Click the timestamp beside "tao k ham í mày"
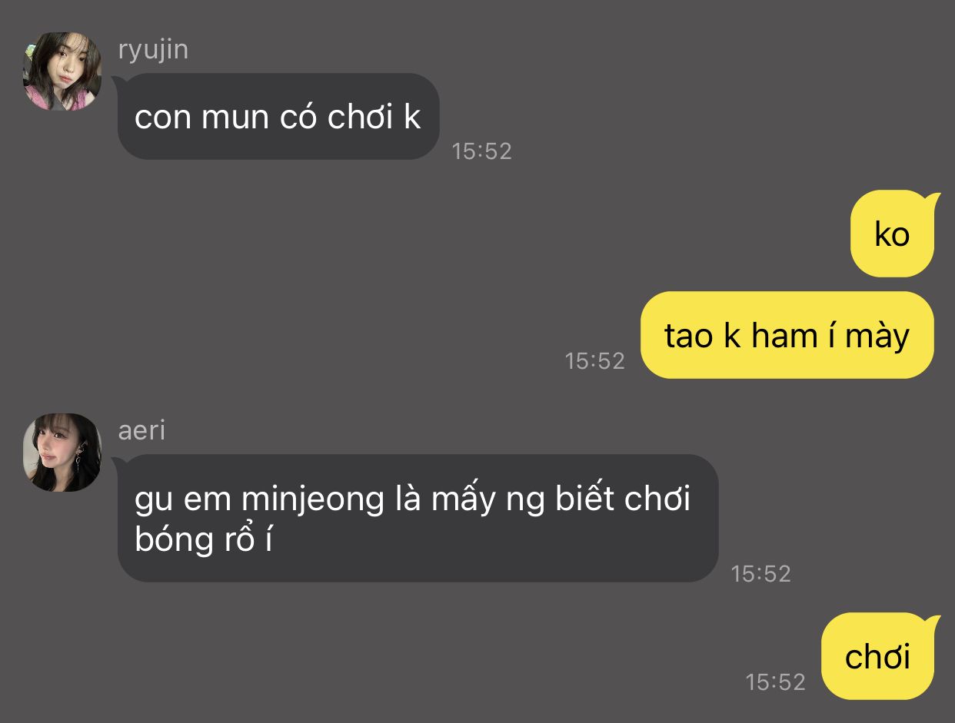This screenshot has width=955, height=723. [x=595, y=360]
